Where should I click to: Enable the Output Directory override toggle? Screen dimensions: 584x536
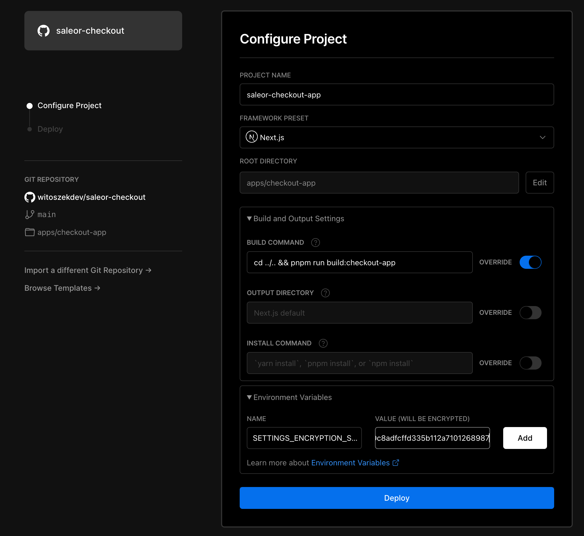coord(530,313)
